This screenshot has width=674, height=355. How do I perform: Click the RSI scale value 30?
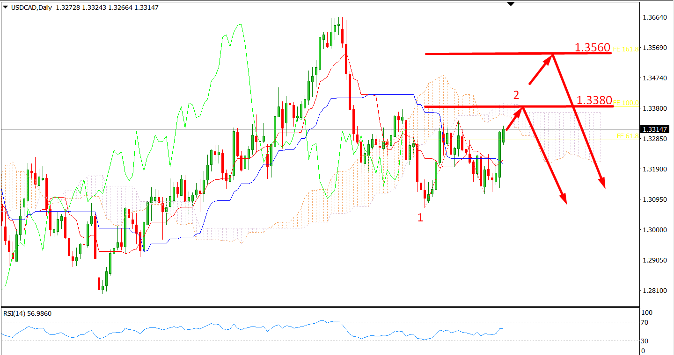(x=645, y=341)
